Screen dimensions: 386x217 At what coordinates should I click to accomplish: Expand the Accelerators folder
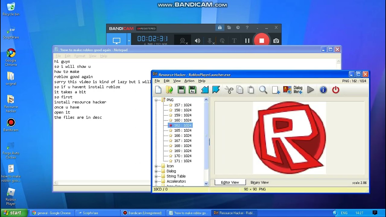[156, 181]
